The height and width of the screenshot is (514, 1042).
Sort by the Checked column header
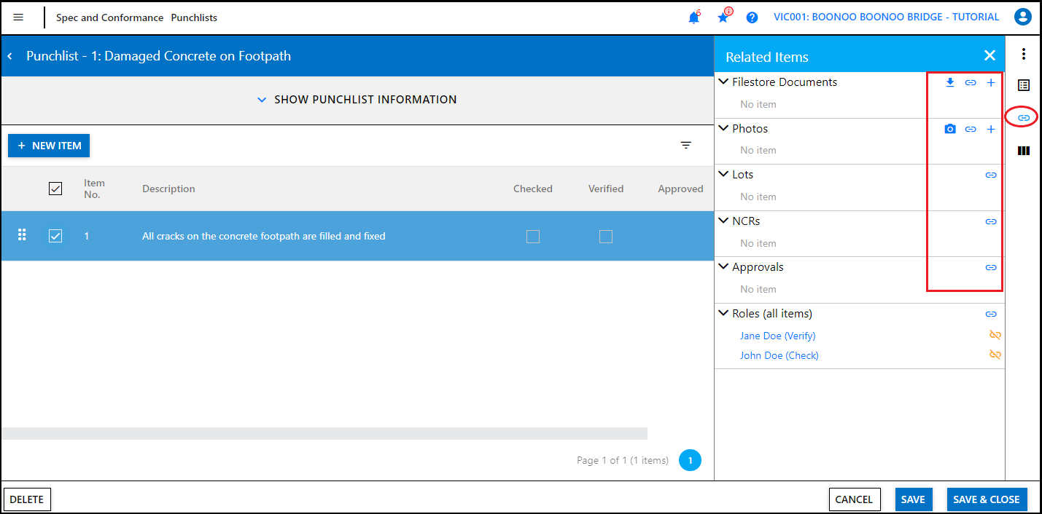[x=533, y=189]
